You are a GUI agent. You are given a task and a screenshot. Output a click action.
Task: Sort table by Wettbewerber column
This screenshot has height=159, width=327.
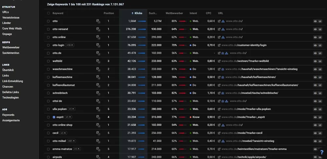pyautogui.click(x=174, y=13)
